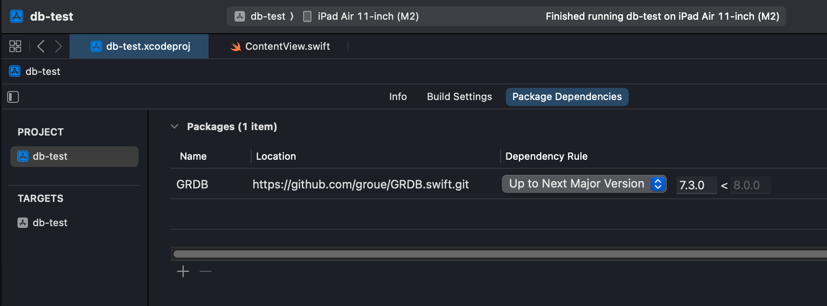Go back with the left chevron
Screen dimensions: 827x306
[41, 46]
